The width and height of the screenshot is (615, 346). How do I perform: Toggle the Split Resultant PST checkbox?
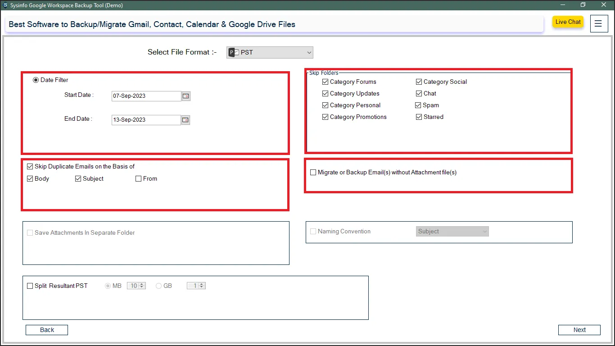(x=30, y=286)
